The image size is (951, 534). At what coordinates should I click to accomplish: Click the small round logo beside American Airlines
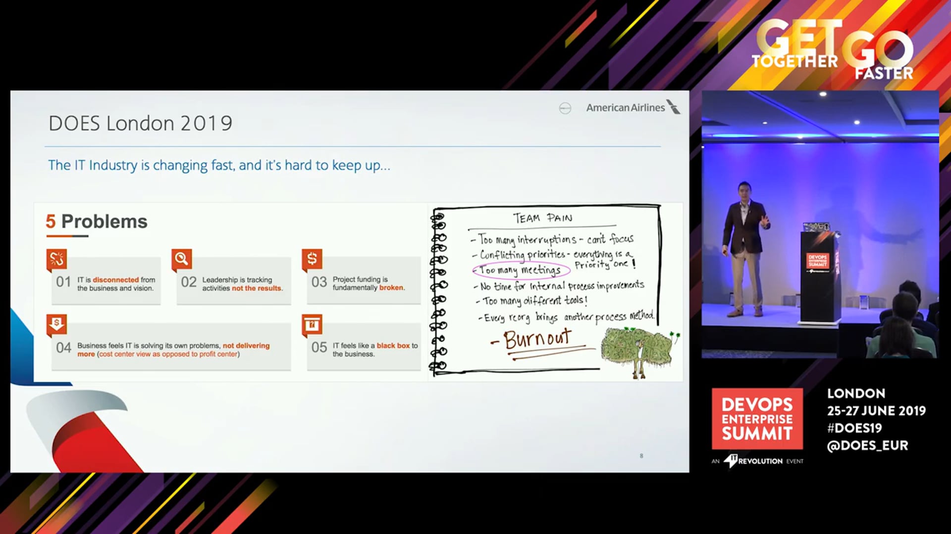click(565, 108)
